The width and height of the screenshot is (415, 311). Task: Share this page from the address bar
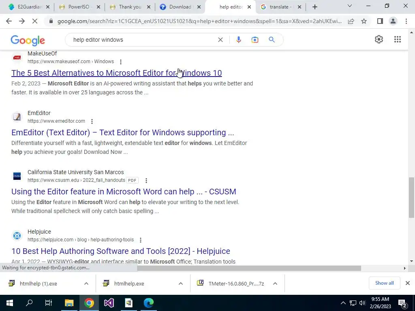(351, 21)
